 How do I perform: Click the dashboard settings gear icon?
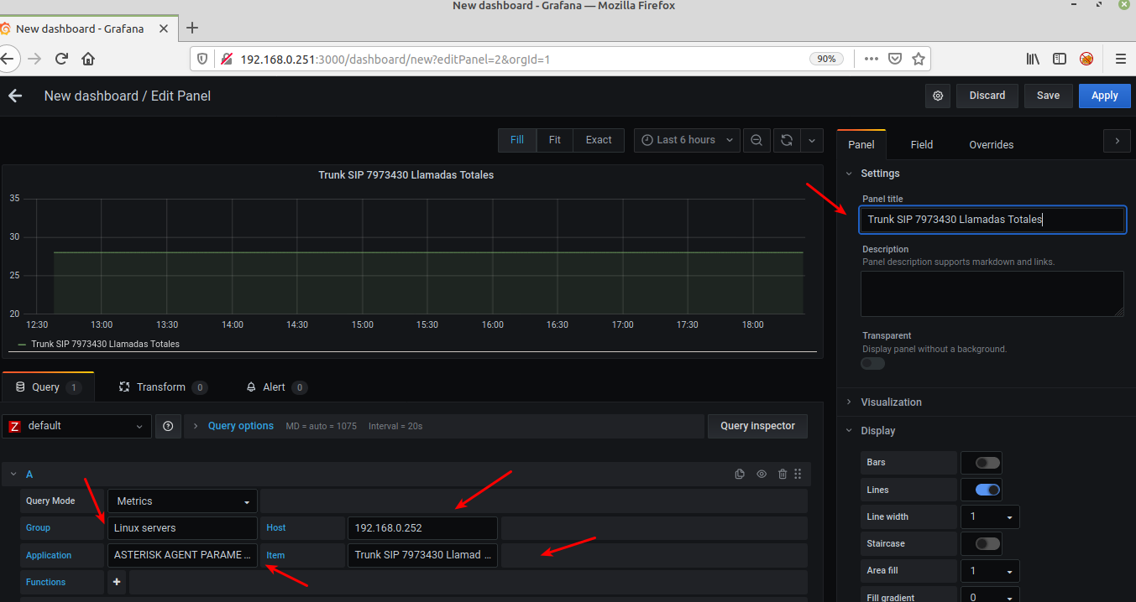point(938,96)
